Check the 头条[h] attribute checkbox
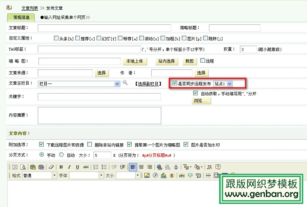 (x=56, y=38)
